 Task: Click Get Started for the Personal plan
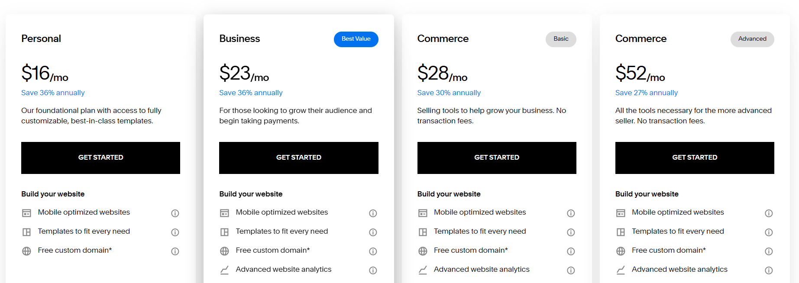pyautogui.click(x=100, y=158)
